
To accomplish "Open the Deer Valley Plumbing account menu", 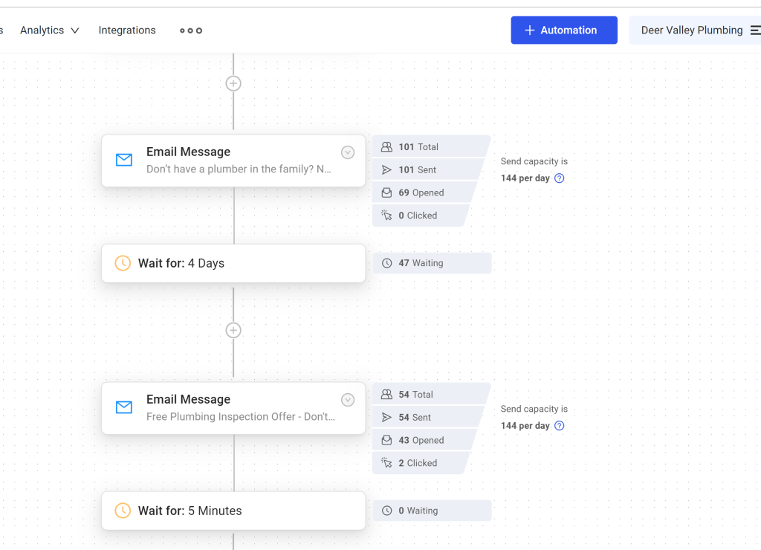I will [x=695, y=30].
